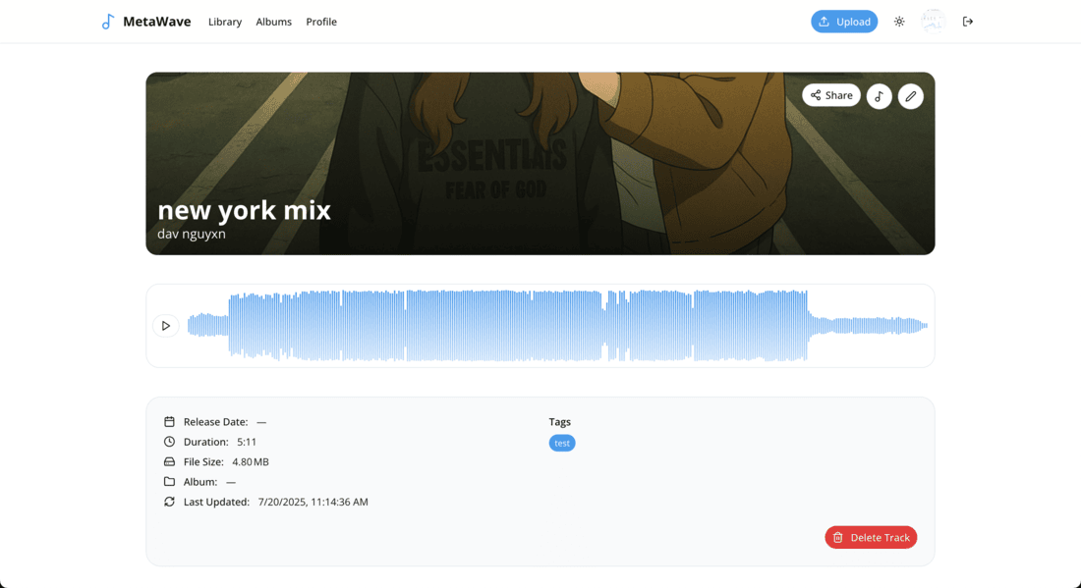The image size is (1081, 588).
Task: Click the calendar icon beside Release Date
Action: coord(169,421)
